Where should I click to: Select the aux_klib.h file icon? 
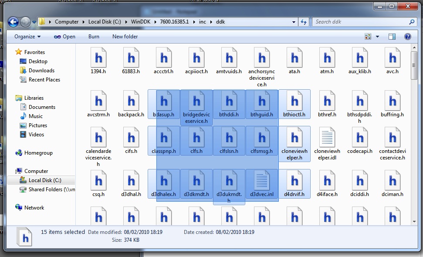(360, 57)
